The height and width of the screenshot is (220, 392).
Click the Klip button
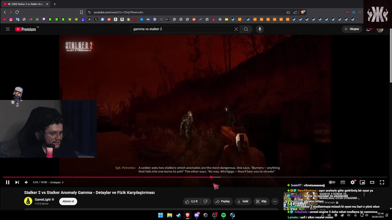pos(261,201)
